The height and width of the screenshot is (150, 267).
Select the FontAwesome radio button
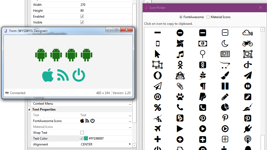click(x=181, y=17)
